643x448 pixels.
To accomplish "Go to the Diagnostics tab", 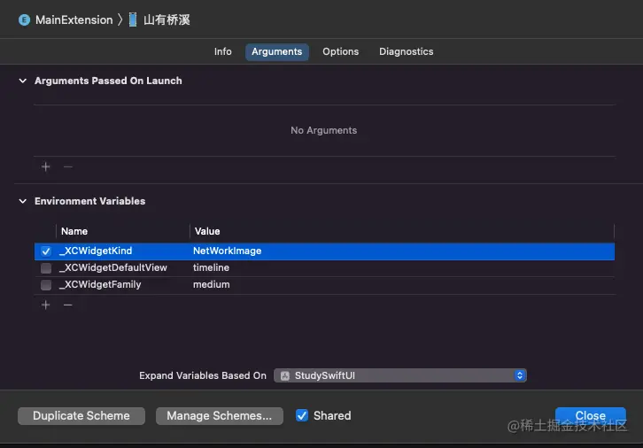I will 406,51.
